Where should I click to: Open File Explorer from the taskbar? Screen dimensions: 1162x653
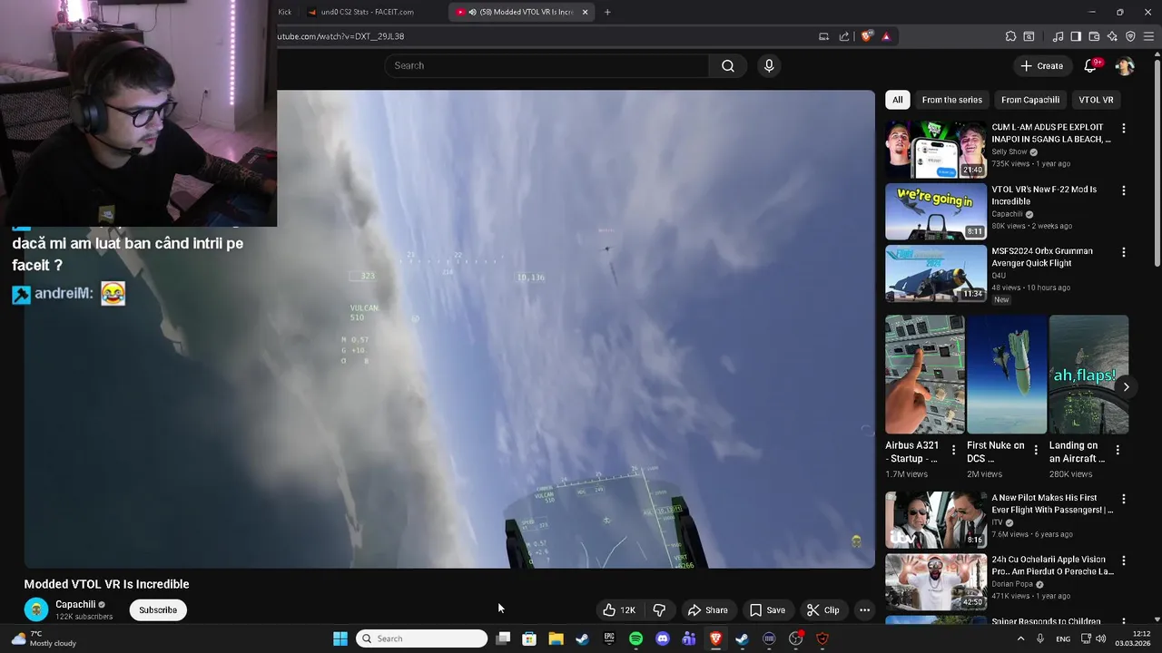pyautogui.click(x=556, y=638)
